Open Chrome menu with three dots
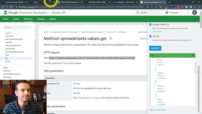Screen dimensions: 202x114 pyautogui.click(x=199, y=7)
